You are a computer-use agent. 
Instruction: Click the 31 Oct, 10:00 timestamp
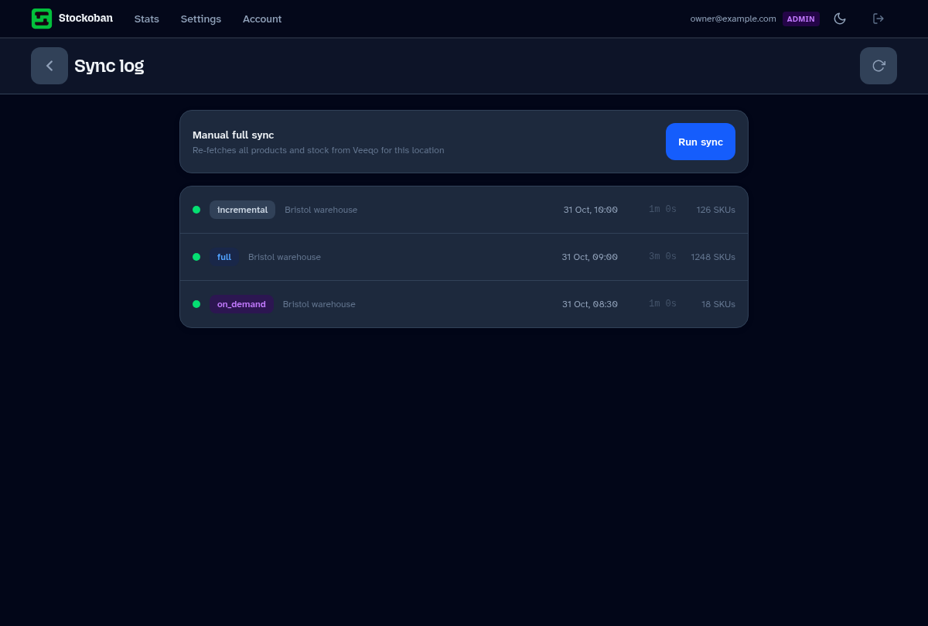[591, 210]
